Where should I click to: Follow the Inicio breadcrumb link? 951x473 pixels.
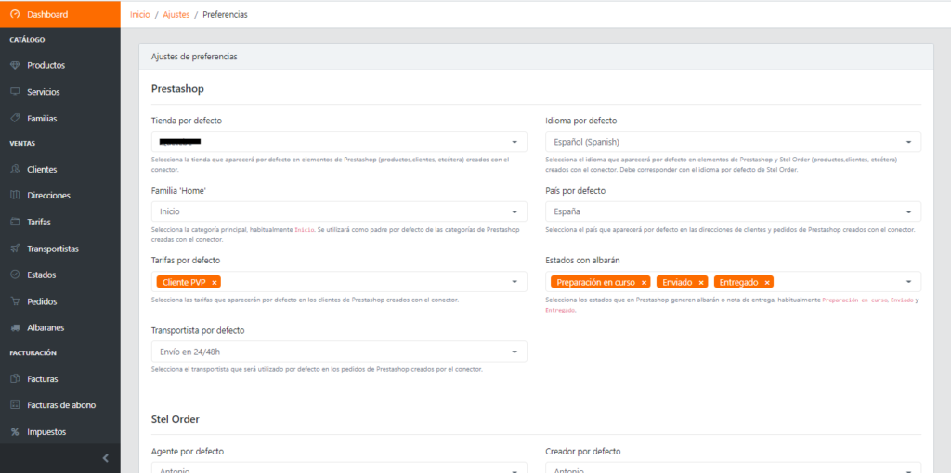(x=139, y=15)
